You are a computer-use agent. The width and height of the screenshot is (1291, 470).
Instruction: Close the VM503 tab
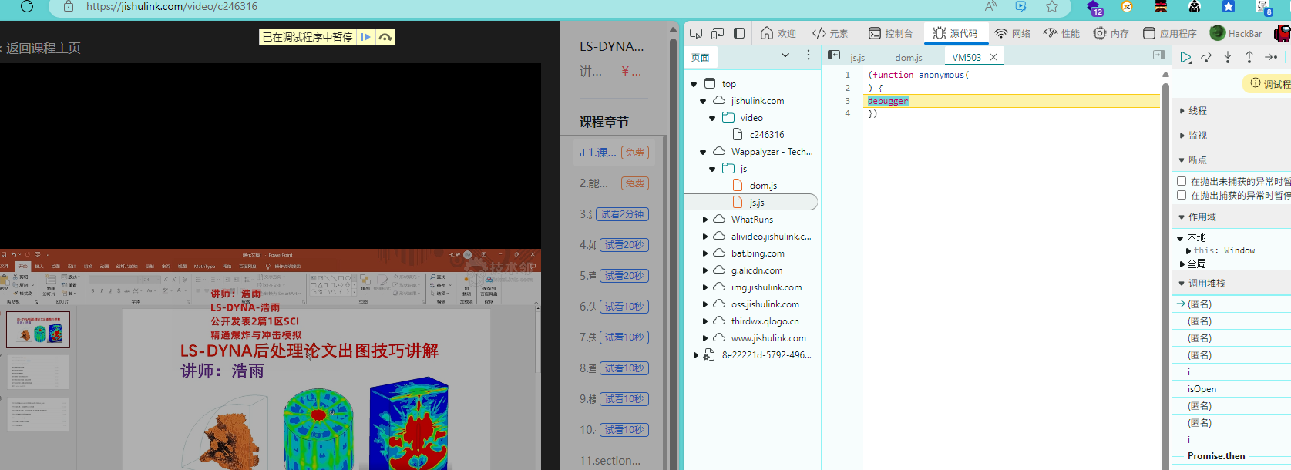coord(993,57)
